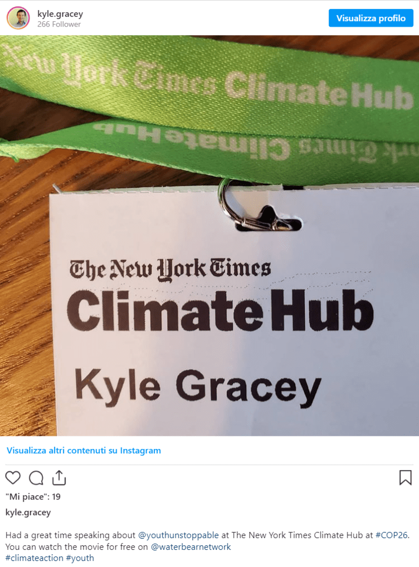Click the share upload icon

click(59, 478)
